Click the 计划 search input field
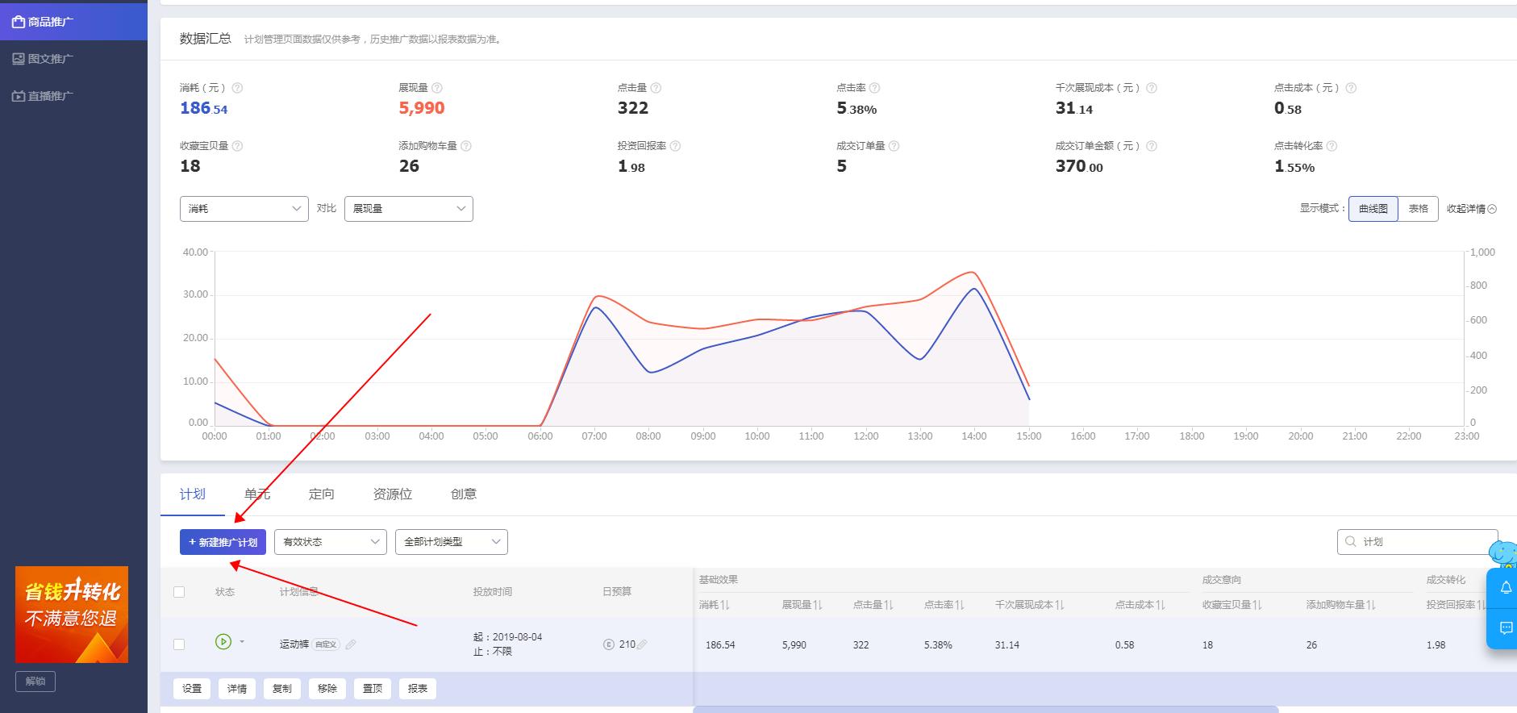Image resolution: width=1517 pixels, height=713 pixels. click(1423, 542)
